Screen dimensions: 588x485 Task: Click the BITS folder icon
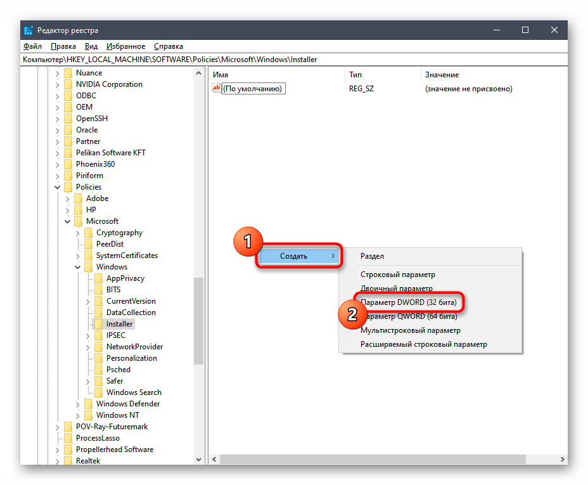tap(99, 290)
